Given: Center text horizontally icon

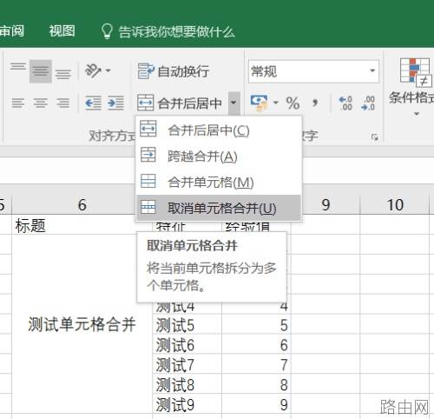Looking at the screenshot, I should (x=40, y=103).
